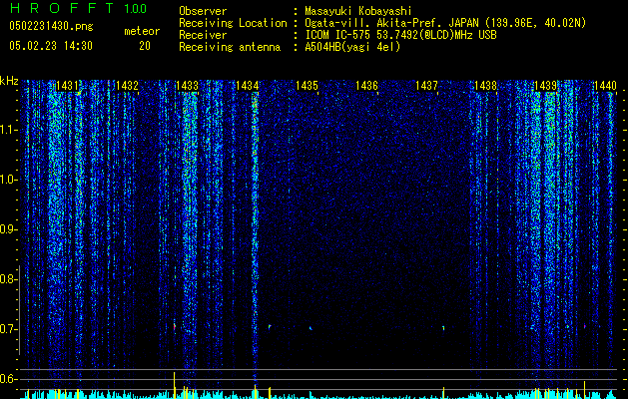The height and width of the screenshot is (399, 628).
Task: Click the meteor count value 20
Action: [145, 46]
